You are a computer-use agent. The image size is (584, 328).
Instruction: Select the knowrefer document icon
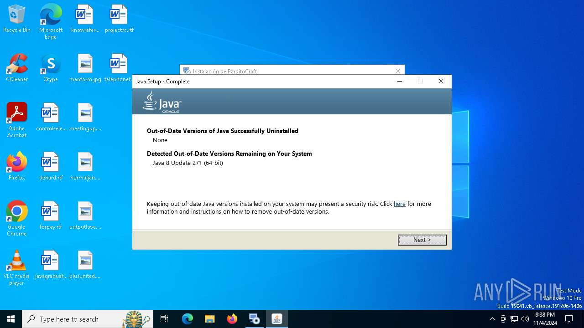[85, 19]
